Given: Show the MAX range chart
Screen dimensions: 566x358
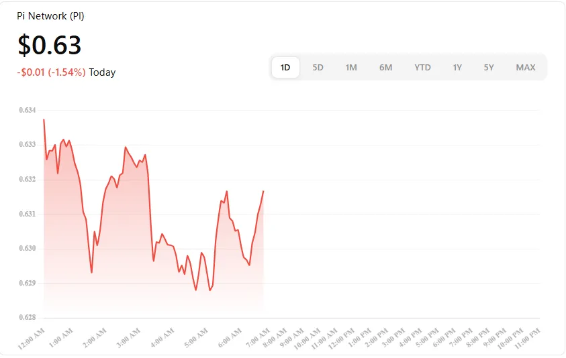Looking at the screenshot, I should coord(526,68).
